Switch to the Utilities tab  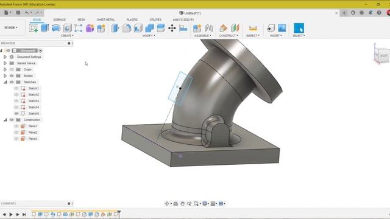[155, 19]
